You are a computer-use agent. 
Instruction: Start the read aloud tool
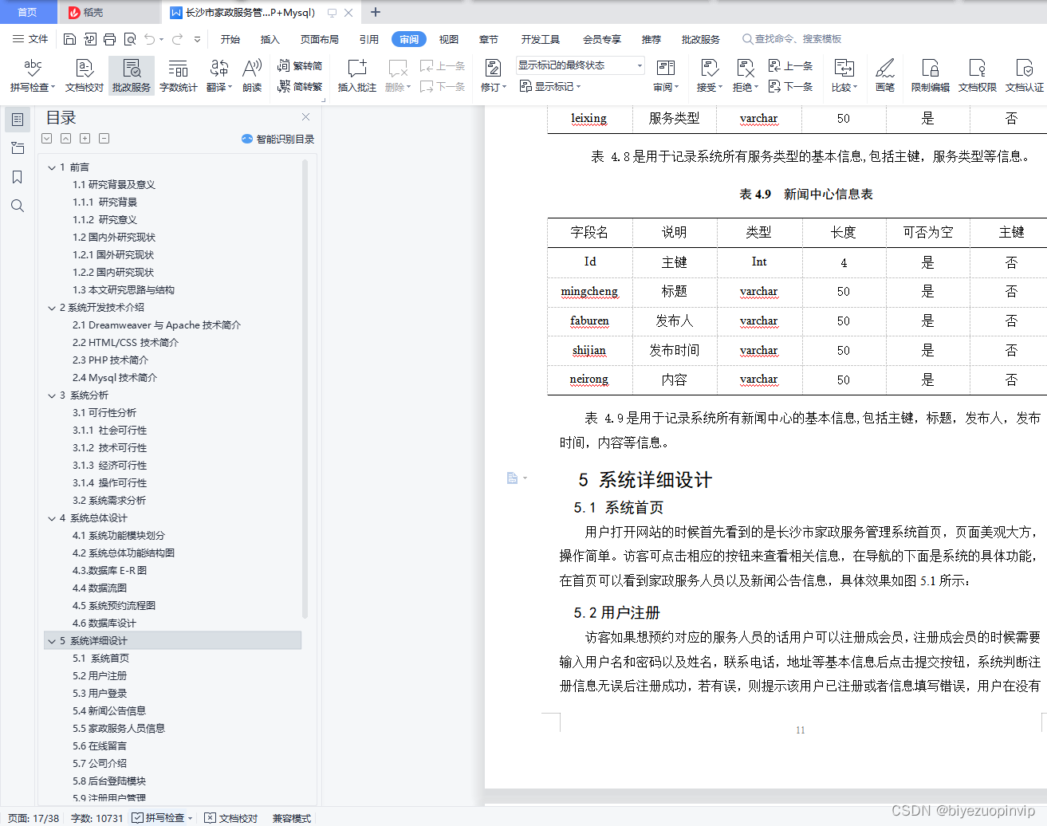[252, 76]
